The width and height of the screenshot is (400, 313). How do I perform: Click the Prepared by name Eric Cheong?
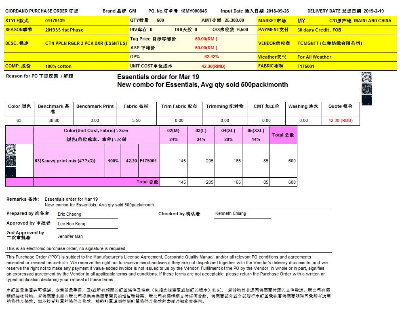pyautogui.click(x=69, y=214)
